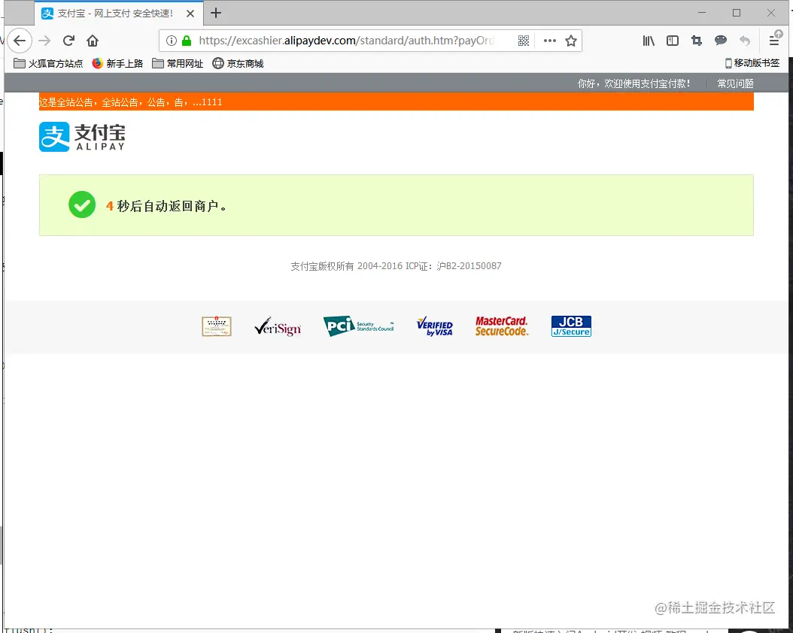Open a new browser tab
The height and width of the screenshot is (633, 793).
point(216,13)
